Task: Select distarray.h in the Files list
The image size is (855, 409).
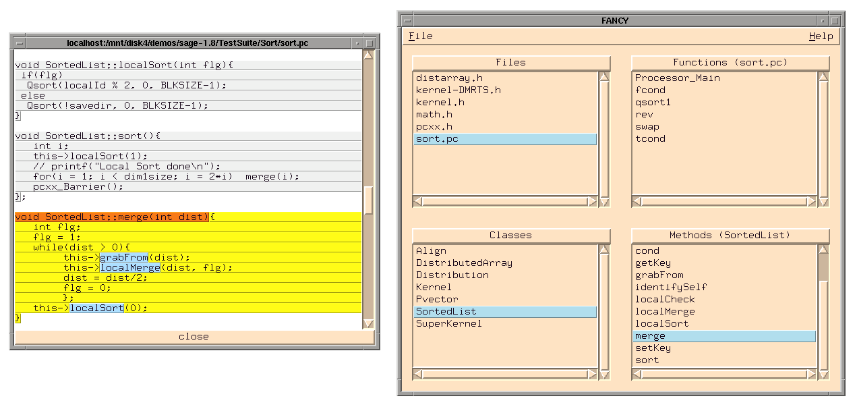Action: point(505,78)
